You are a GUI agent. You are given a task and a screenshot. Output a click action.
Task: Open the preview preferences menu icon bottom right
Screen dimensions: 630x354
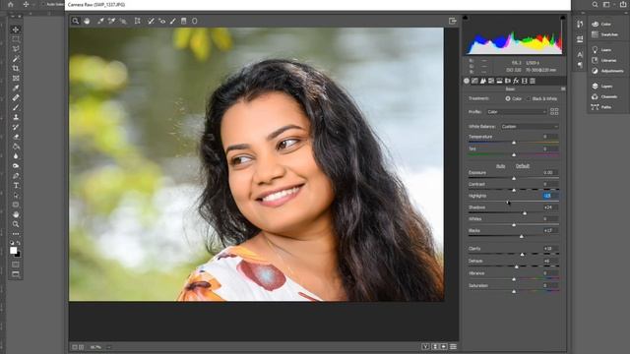tap(453, 347)
